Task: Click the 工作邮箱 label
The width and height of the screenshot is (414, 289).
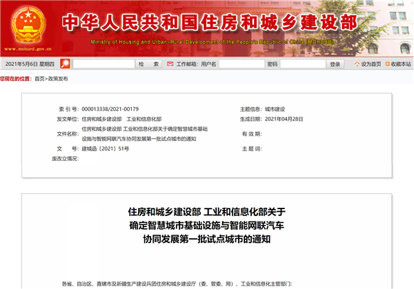Action: tap(188, 64)
